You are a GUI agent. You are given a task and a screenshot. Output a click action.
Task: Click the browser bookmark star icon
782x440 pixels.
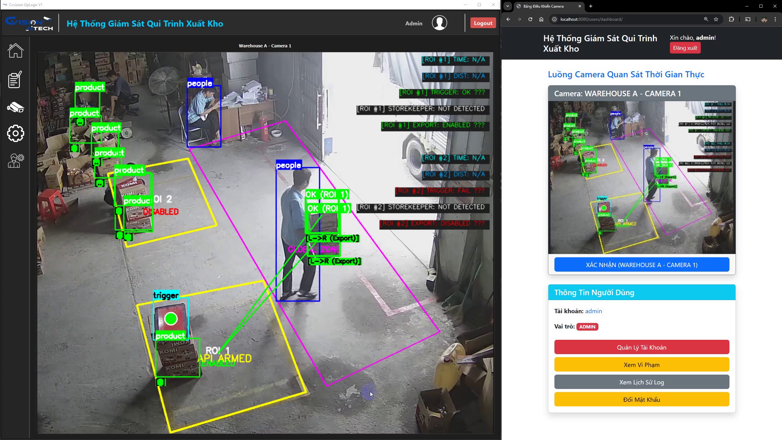(x=716, y=19)
